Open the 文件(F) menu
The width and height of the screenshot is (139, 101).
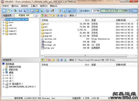[x=6, y=6]
